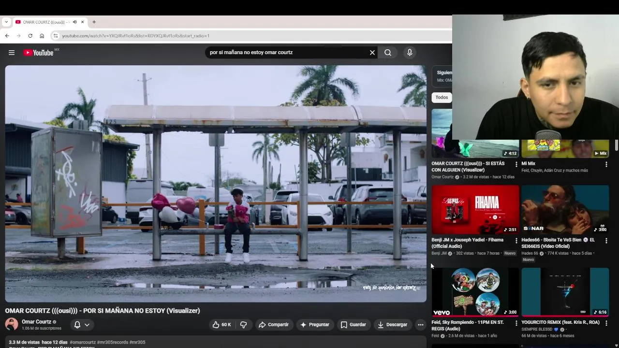Open the YouTube hamburger guide menu
This screenshot has width=619, height=348.
point(12,53)
